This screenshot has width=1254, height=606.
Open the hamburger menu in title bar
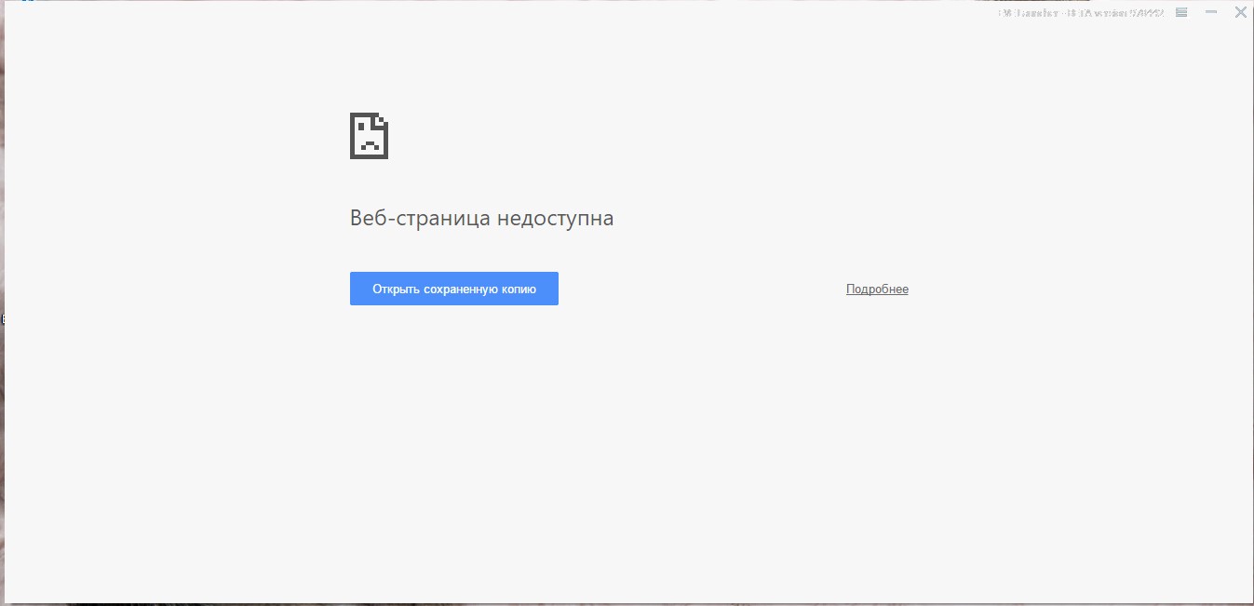click(x=1181, y=12)
